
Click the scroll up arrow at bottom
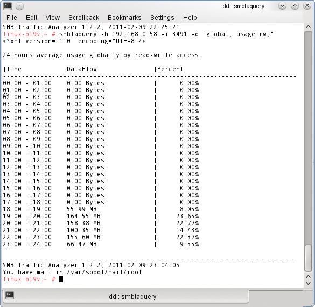pos(308,277)
